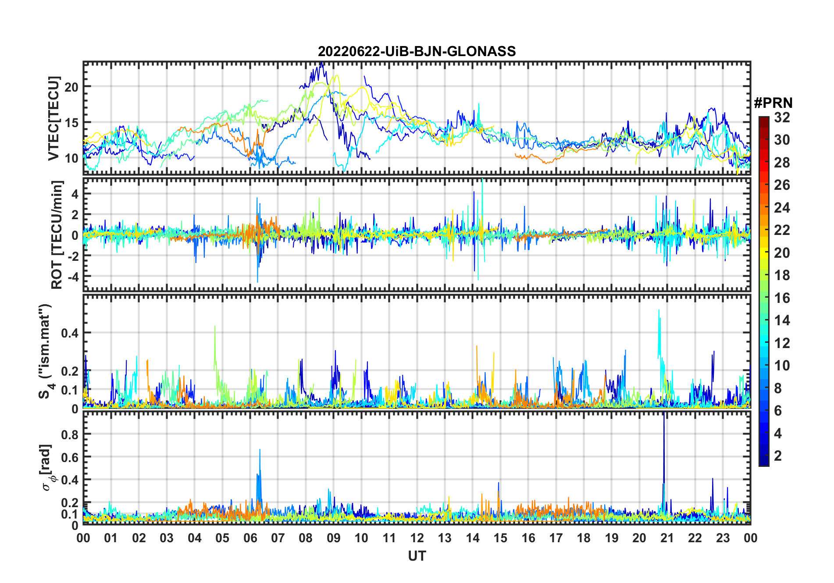
Task: Click the VTEC y-axis tick label 20
Action: tap(71, 87)
